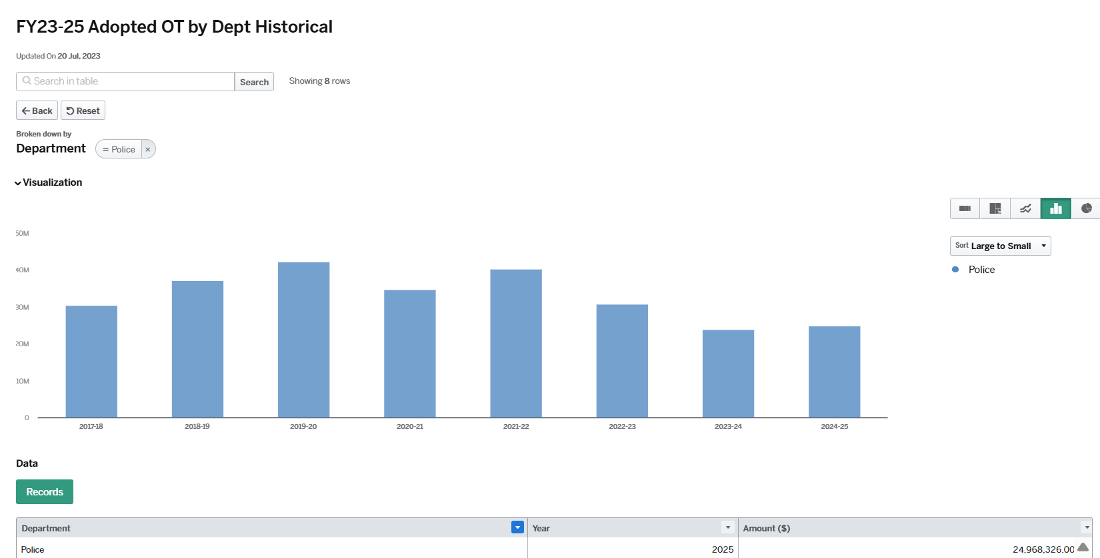
Task: Select the column bar chart view
Action: click(1056, 208)
